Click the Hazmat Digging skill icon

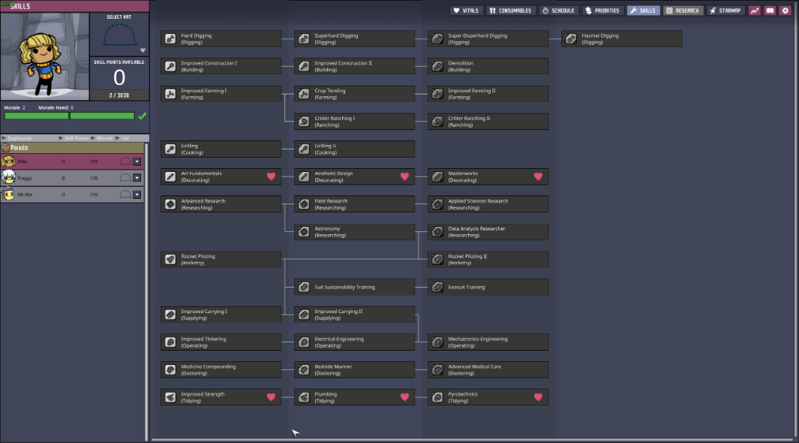click(x=571, y=39)
